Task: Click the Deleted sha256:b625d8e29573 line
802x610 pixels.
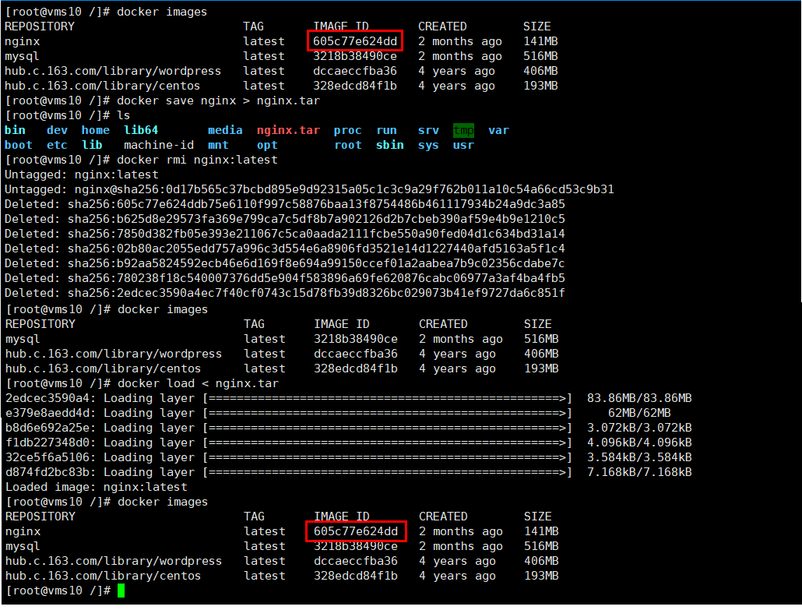Action: [x=285, y=220]
